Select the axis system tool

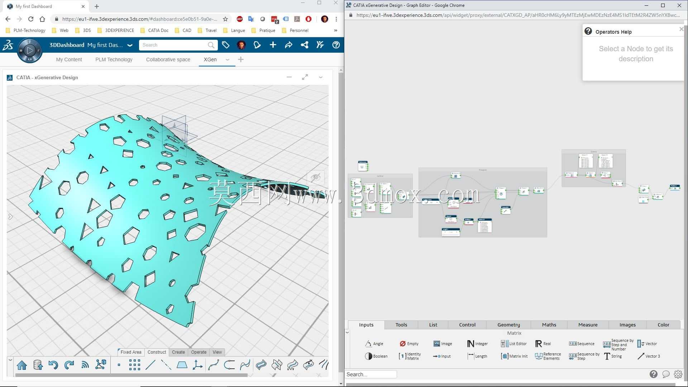pos(197,365)
